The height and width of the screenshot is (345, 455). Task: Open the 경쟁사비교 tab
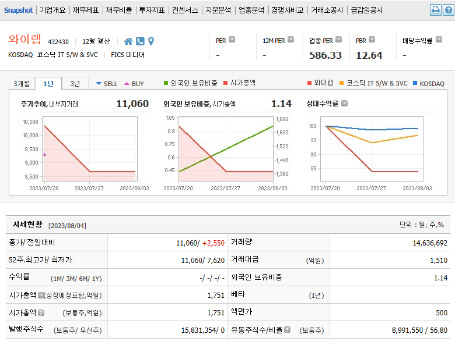point(288,10)
